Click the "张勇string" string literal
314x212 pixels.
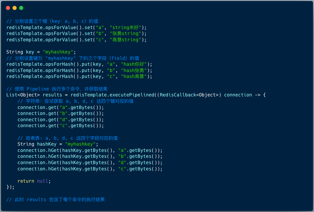(x=125, y=34)
